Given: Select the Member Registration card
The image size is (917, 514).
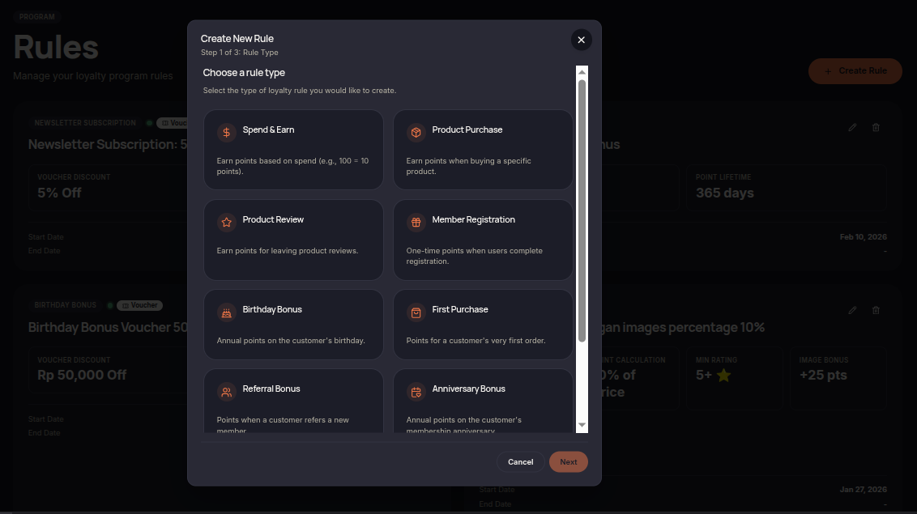Looking at the screenshot, I should point(483,240).
